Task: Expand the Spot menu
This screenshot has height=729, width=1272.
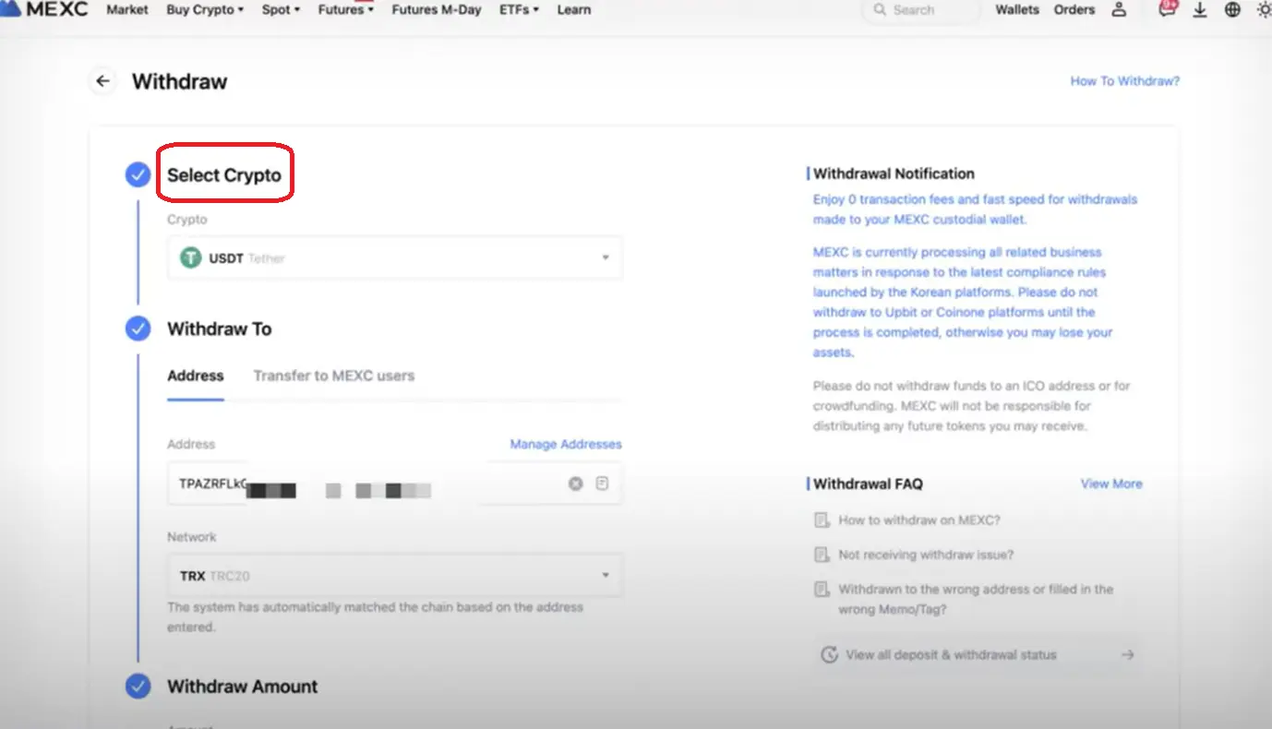Action: 281,10
